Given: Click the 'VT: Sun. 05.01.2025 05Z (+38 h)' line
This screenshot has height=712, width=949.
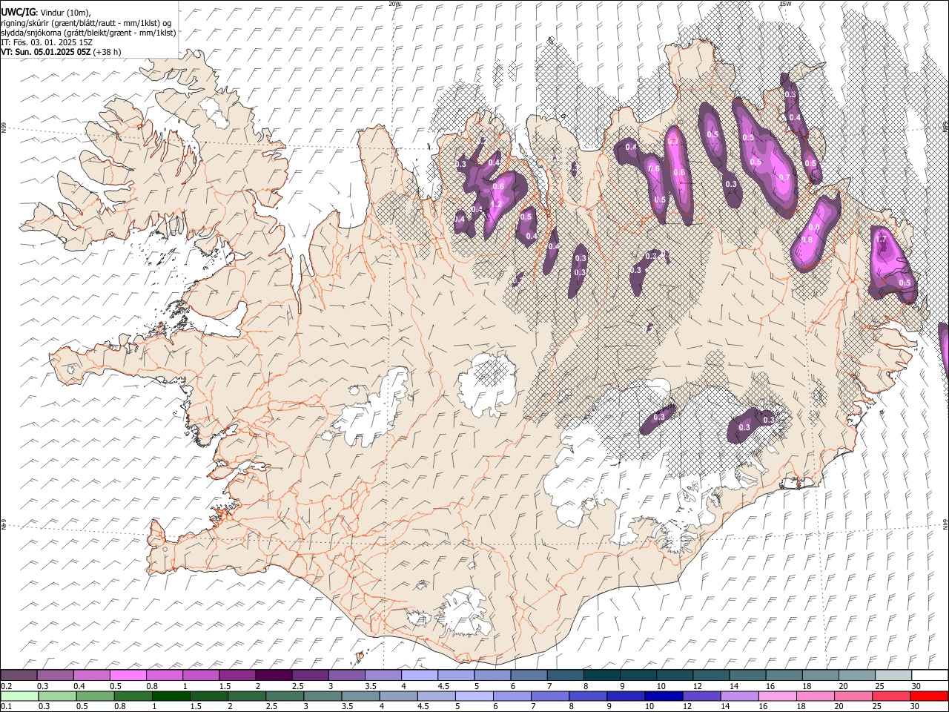Looking at the screenshot, I should click(x=61, y=52).
